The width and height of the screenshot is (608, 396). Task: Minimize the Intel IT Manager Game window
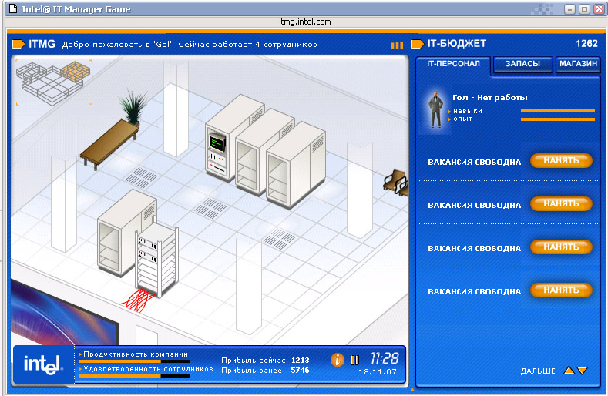coord(569,9)
